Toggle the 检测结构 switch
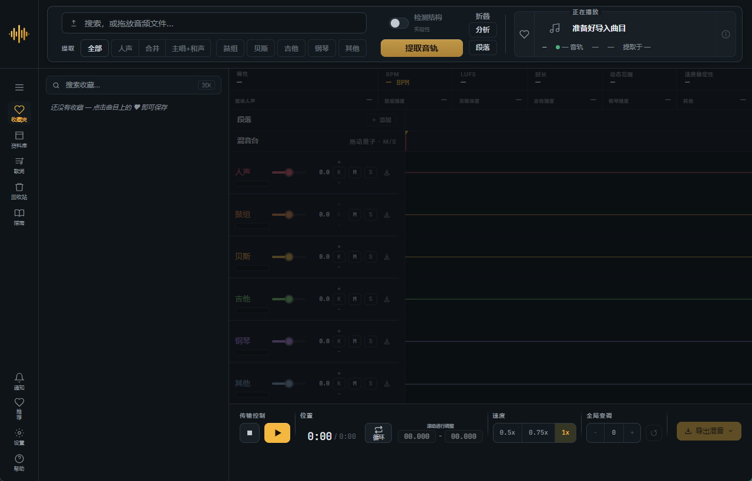Image resolution: width=752 pixels, height=481 pixels. [x=399, y=23]
